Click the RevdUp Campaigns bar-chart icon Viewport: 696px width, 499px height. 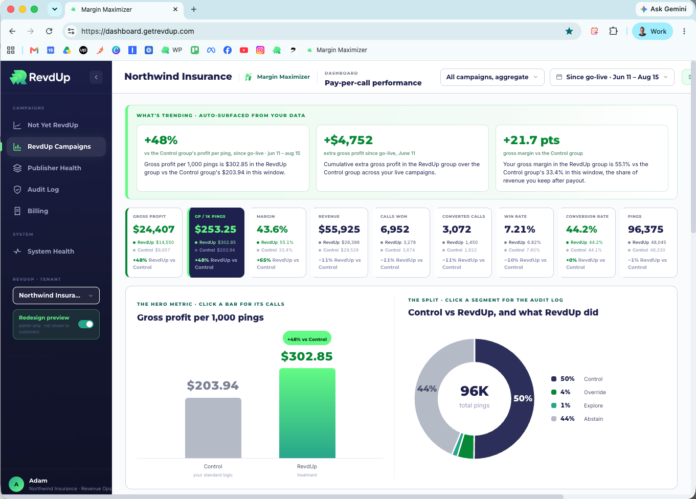pos(17,147)
